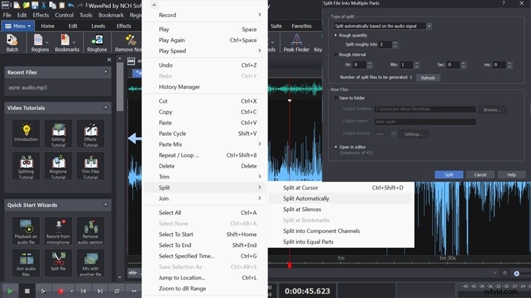Click Undo in the menu
531x298 pixels.
(205, 65)
